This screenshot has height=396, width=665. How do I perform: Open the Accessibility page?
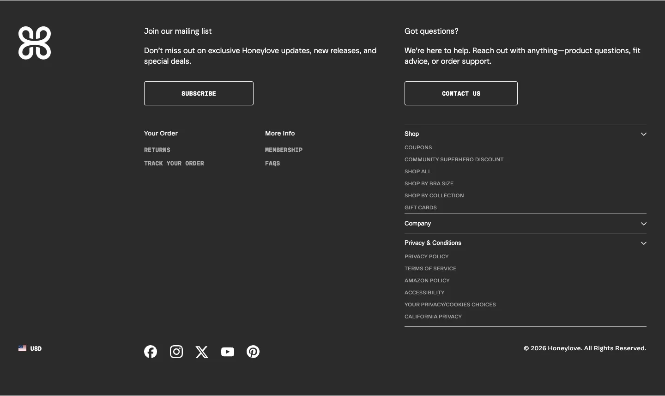(424, 292)
